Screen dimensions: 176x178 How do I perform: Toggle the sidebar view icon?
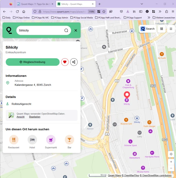click(141, 12)
